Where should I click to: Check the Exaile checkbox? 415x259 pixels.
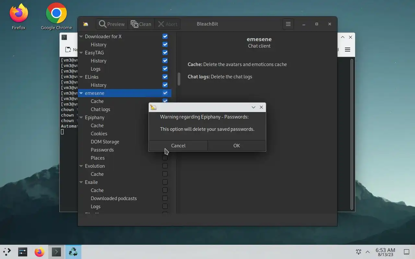pyautogui.click(x=165, y=182)
